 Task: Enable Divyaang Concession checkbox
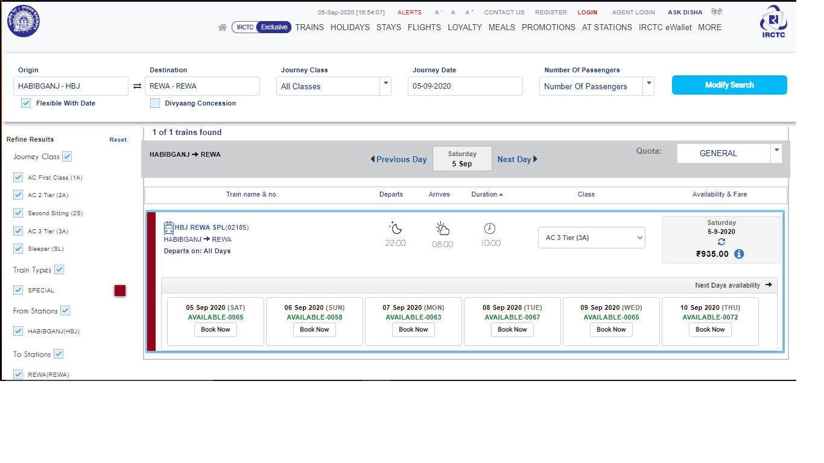(x=155, y=103)
